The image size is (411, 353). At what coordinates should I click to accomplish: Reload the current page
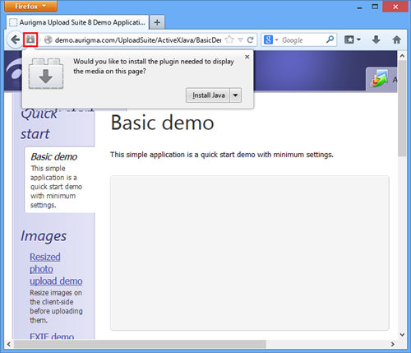pos(250,40)
